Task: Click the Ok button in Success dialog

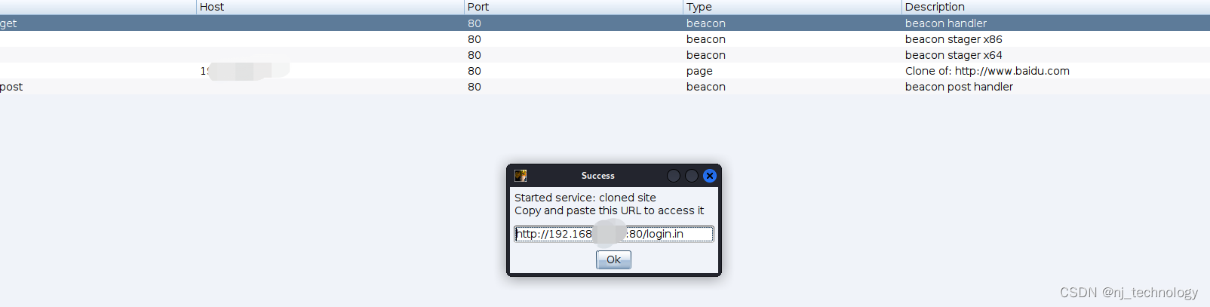Action: (613, 259)
